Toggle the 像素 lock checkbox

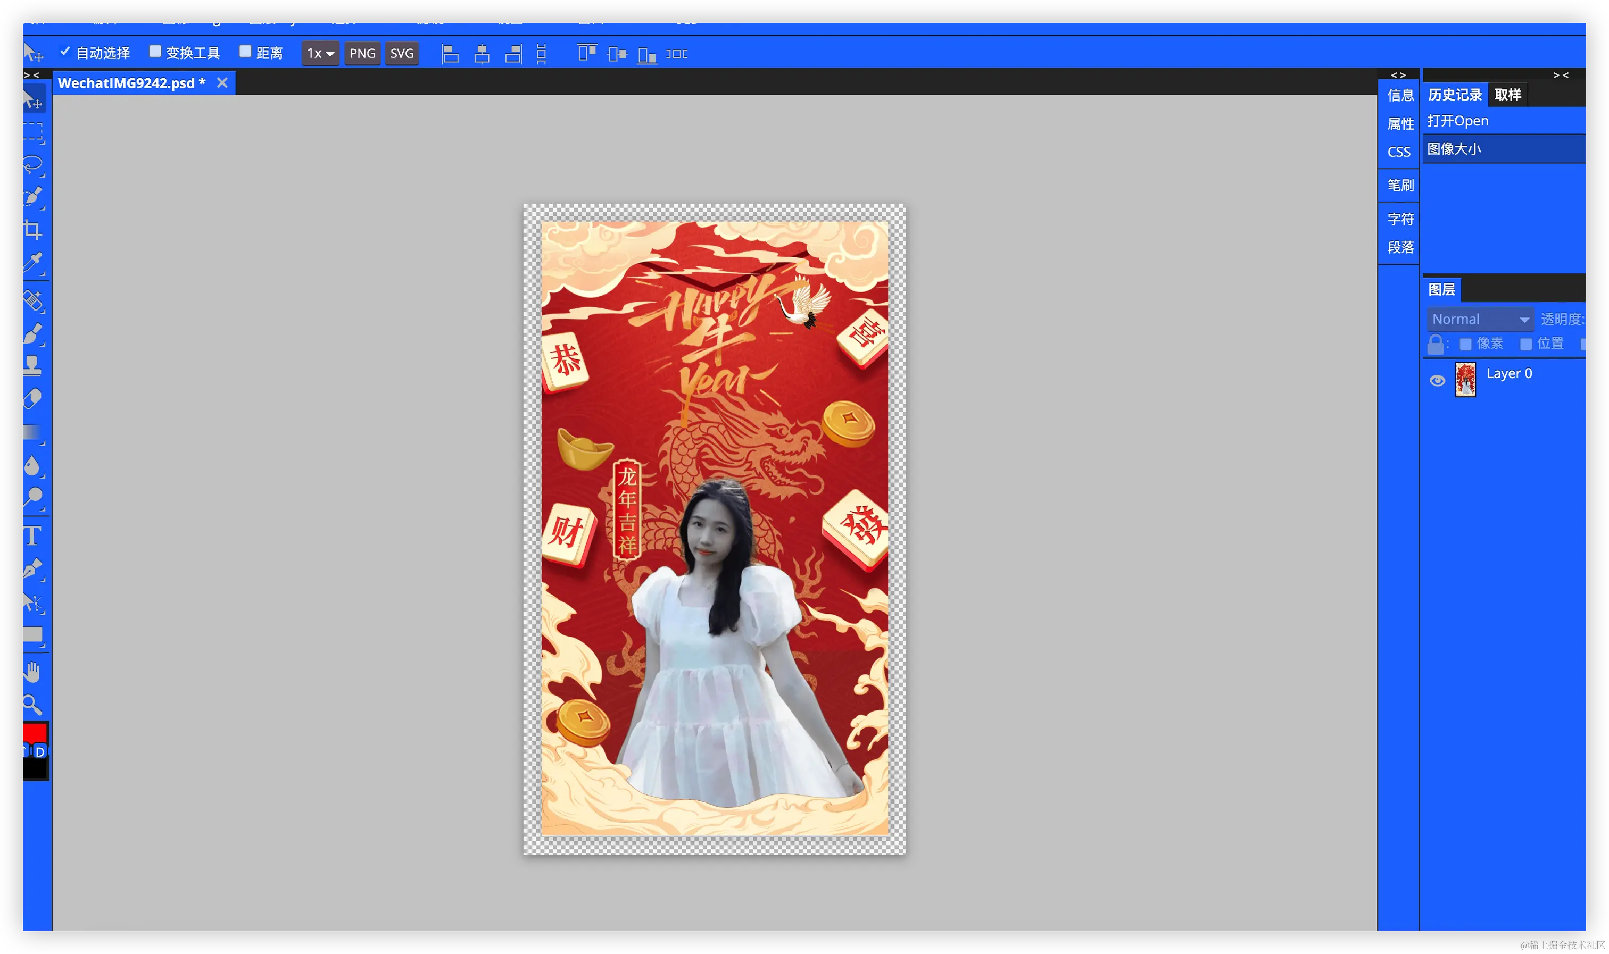(x=1465, y=344)
